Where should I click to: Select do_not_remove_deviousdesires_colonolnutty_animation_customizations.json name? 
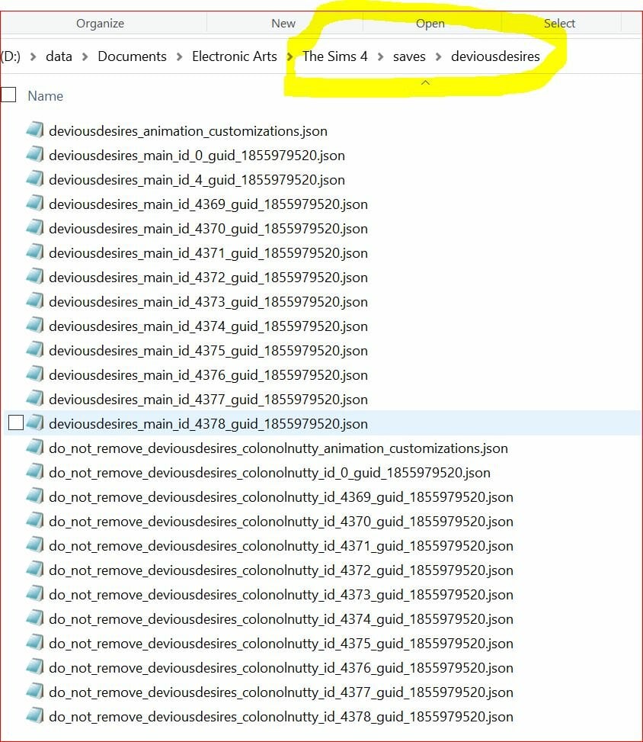(x=279, y=448)
